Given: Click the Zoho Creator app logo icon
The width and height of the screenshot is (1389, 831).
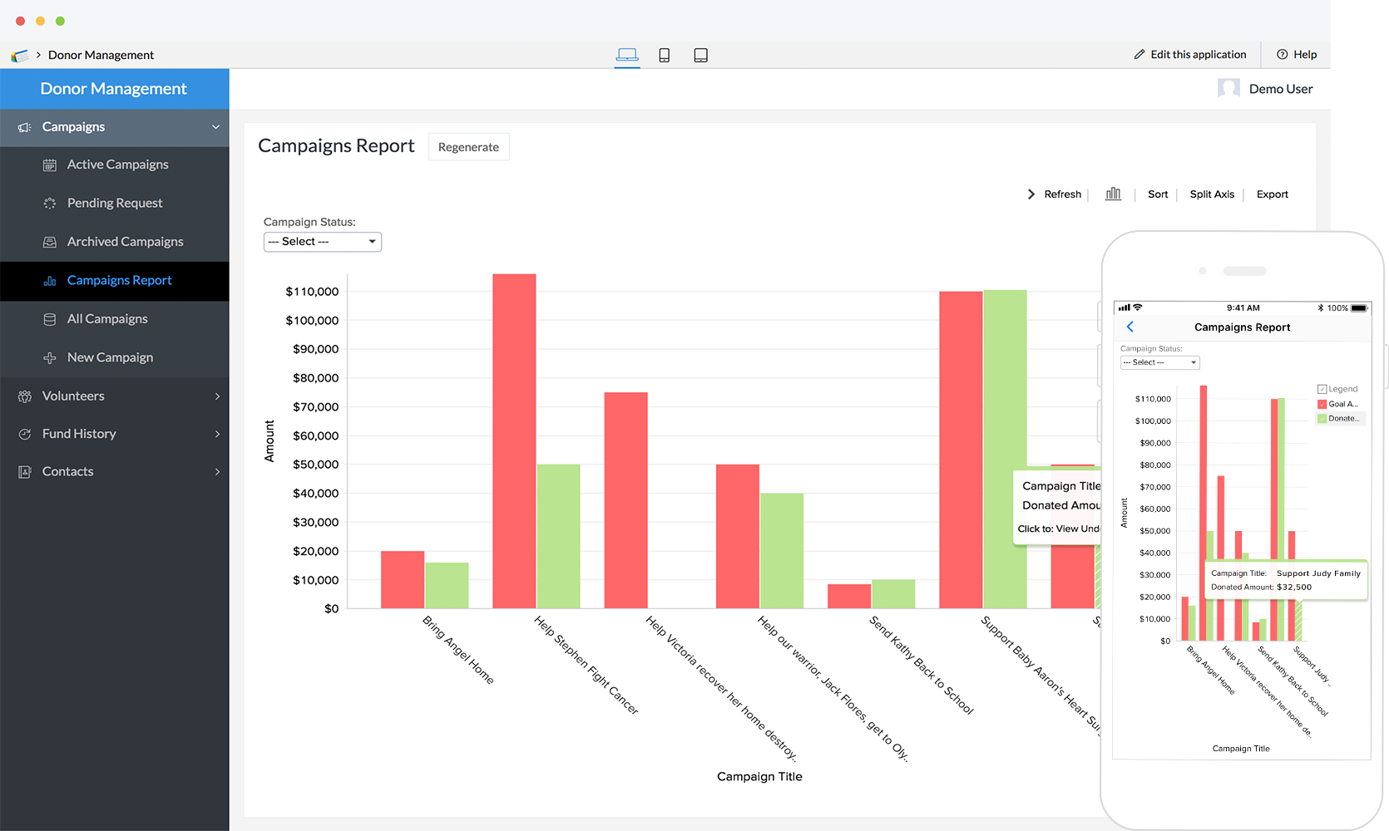Looking at the screenshot, I should 20,56.
